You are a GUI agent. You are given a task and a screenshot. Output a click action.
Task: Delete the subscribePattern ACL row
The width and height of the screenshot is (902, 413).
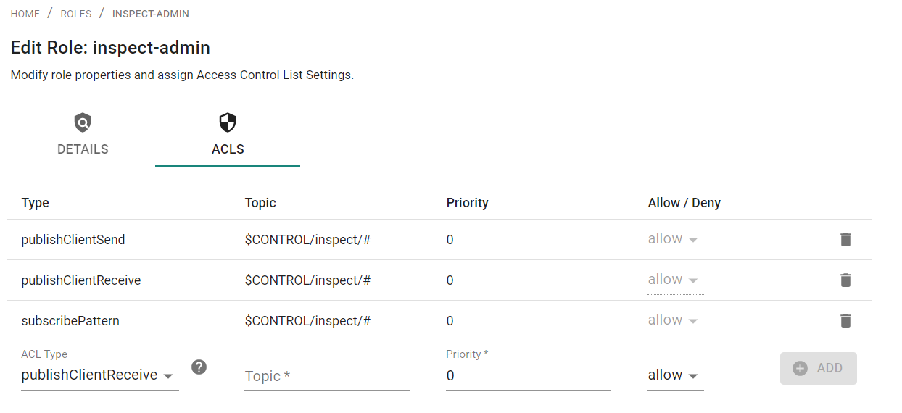point(845,320)
